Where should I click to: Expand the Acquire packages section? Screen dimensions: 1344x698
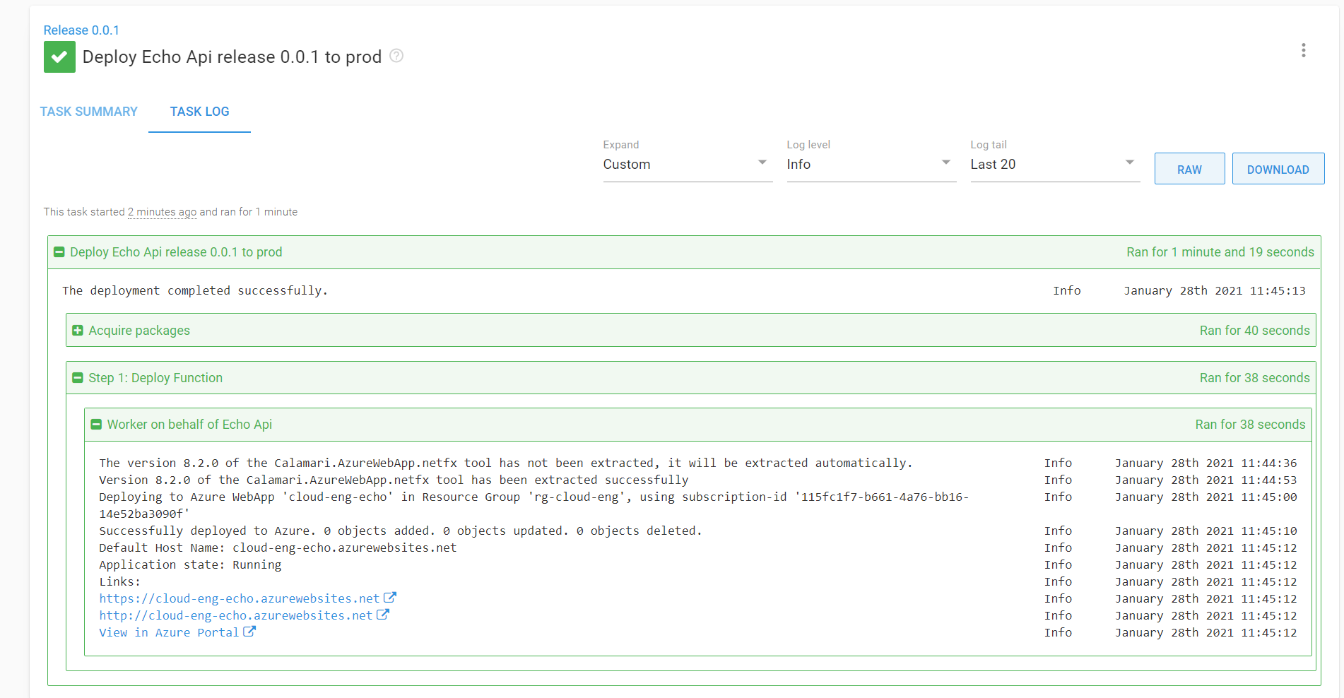[78, 331]
